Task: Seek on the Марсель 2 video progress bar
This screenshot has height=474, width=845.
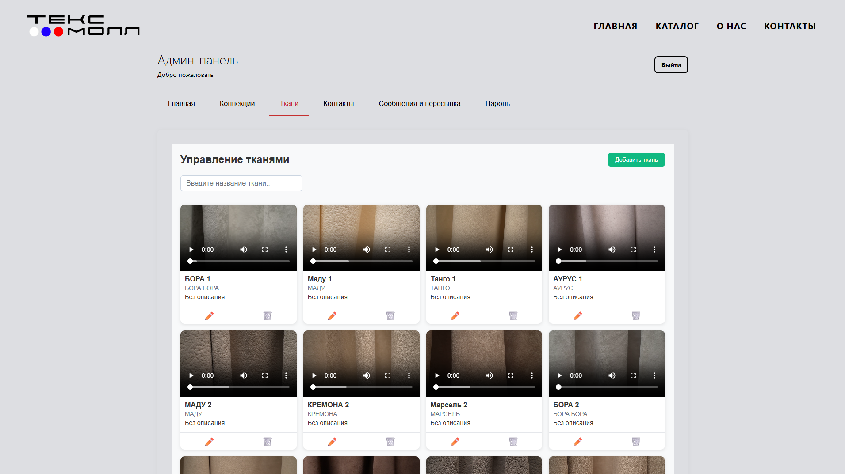Action: (x=486, y=387)
